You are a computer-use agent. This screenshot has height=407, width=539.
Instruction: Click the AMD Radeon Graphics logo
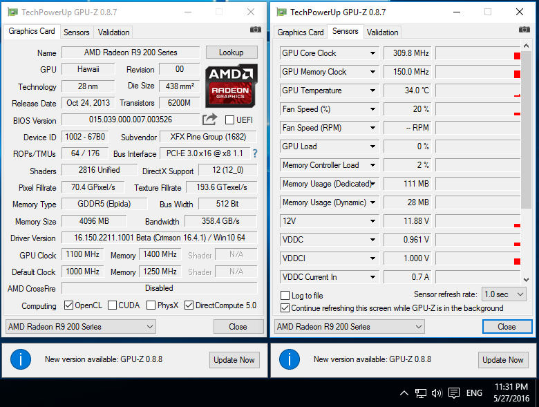(x=231, y=86)
